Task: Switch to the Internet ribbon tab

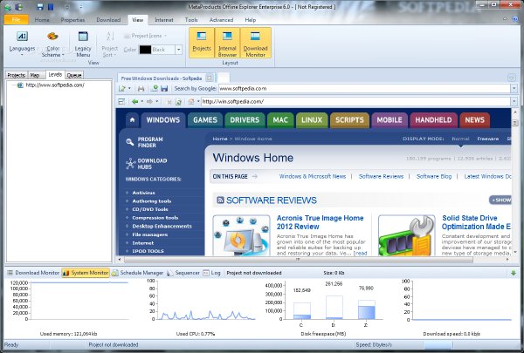Action: coord(164,20)
